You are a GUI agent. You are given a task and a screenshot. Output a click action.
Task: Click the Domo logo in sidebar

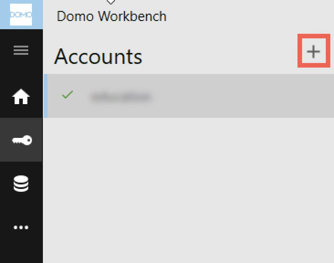point(21,15)
